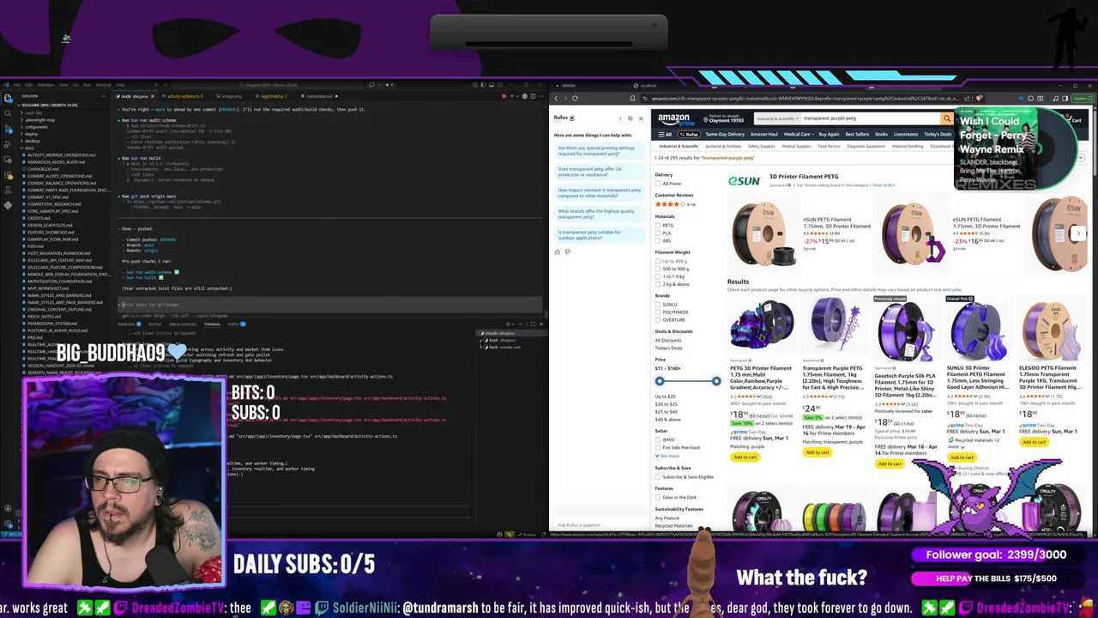1098x618 pixels.
Task: Split the VS Code editor
Action: (533, 96)
